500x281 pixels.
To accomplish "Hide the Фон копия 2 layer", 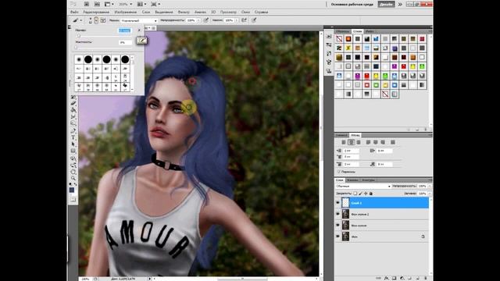I will [337, 214].
